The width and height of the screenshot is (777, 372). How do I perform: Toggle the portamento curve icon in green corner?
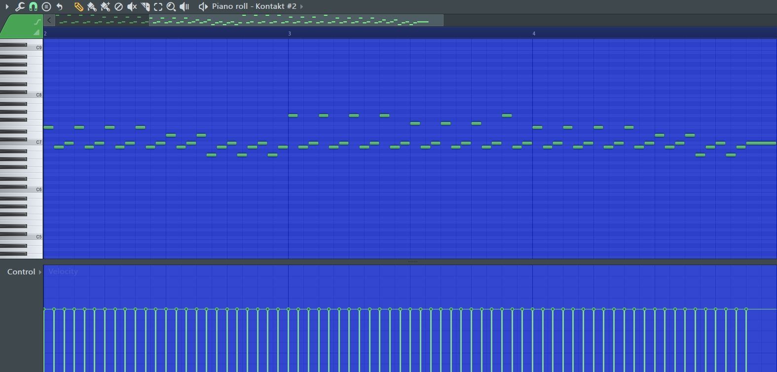37,22
